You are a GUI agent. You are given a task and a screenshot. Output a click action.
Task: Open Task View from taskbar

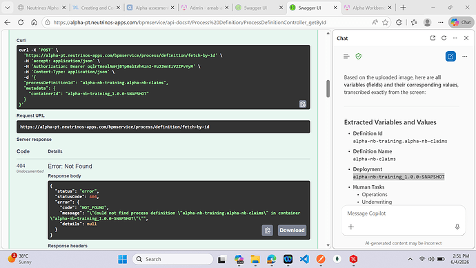click(x=222, y=259)
